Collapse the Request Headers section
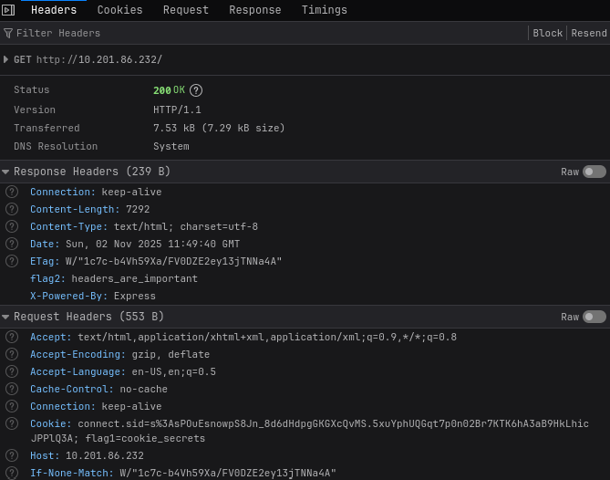 [6, 317]
